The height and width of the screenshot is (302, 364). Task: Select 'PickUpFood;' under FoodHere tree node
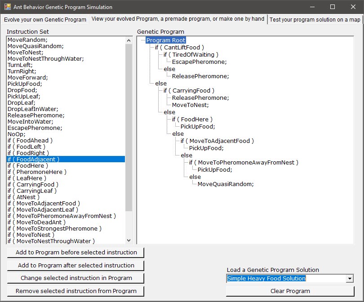coord(198,127)
